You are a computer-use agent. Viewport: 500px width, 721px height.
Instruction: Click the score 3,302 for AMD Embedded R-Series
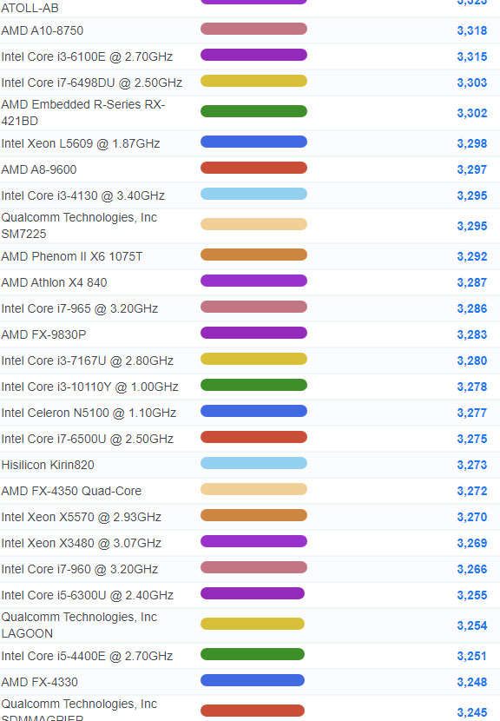tap(472, 113)
